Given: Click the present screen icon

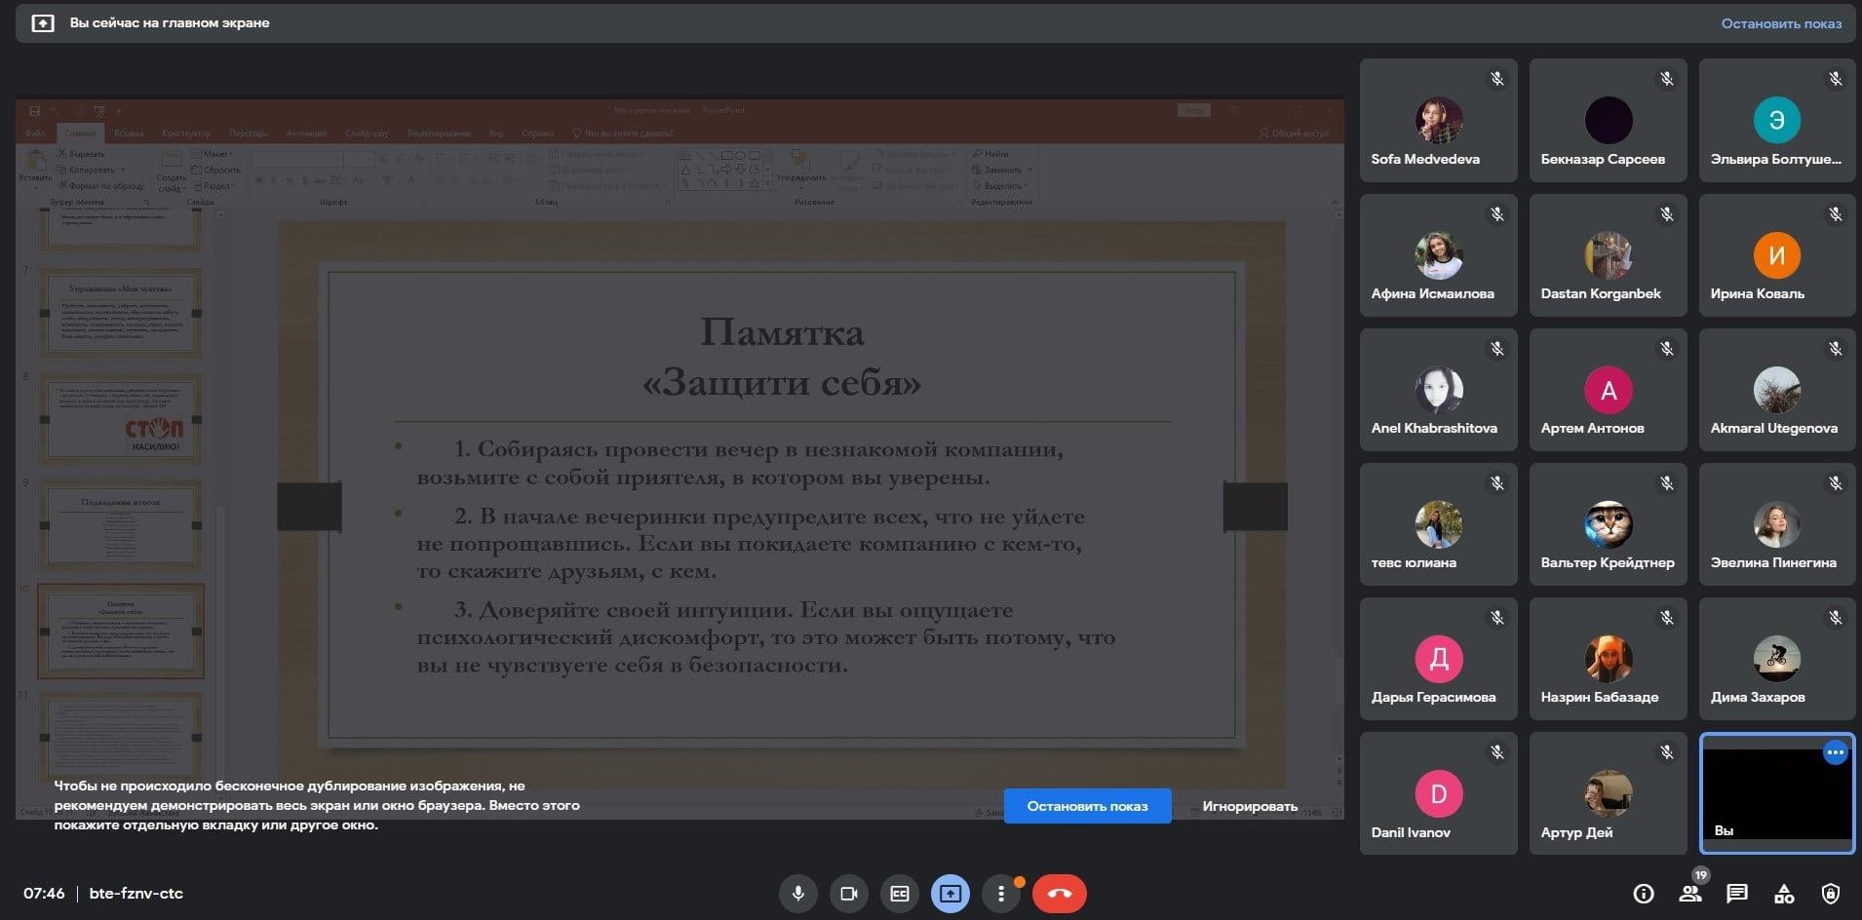Looking at the screenshot, I should pyautogui.click(x=950, y=894).
